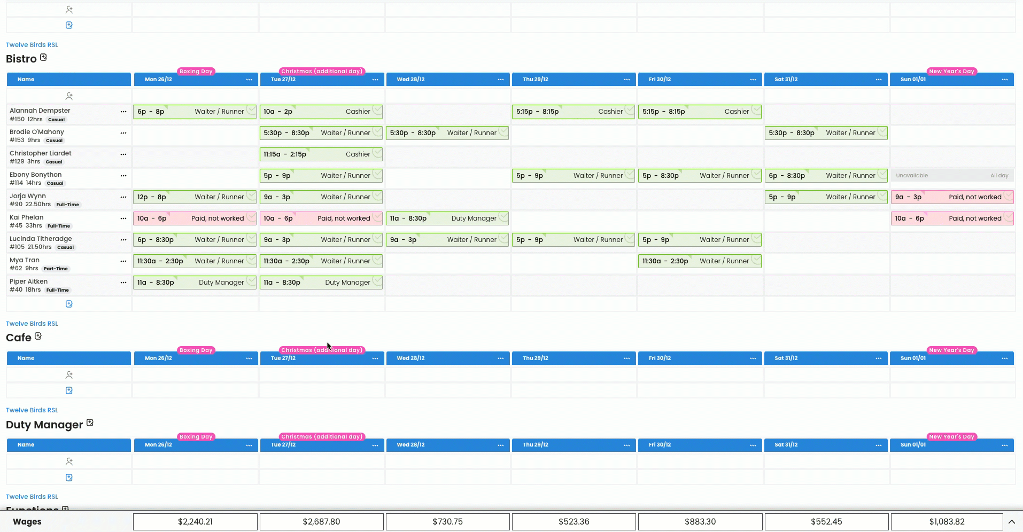Click the add employee icon in Cafe section
The height and width of the screenshot is (532, 1023).
click(69, 375)
